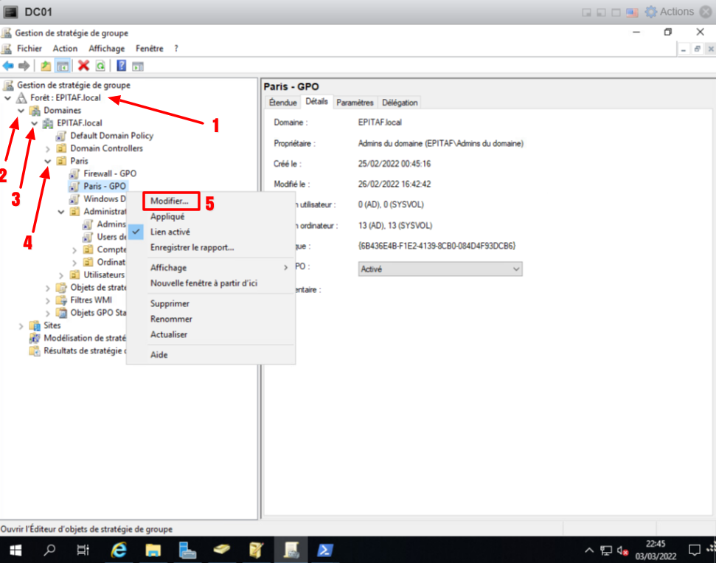Image resolution: width=716 pixels, height=563 pixels.
Task: Select 'Default Domain Policy' in the tree
Action: coord(111,136)
